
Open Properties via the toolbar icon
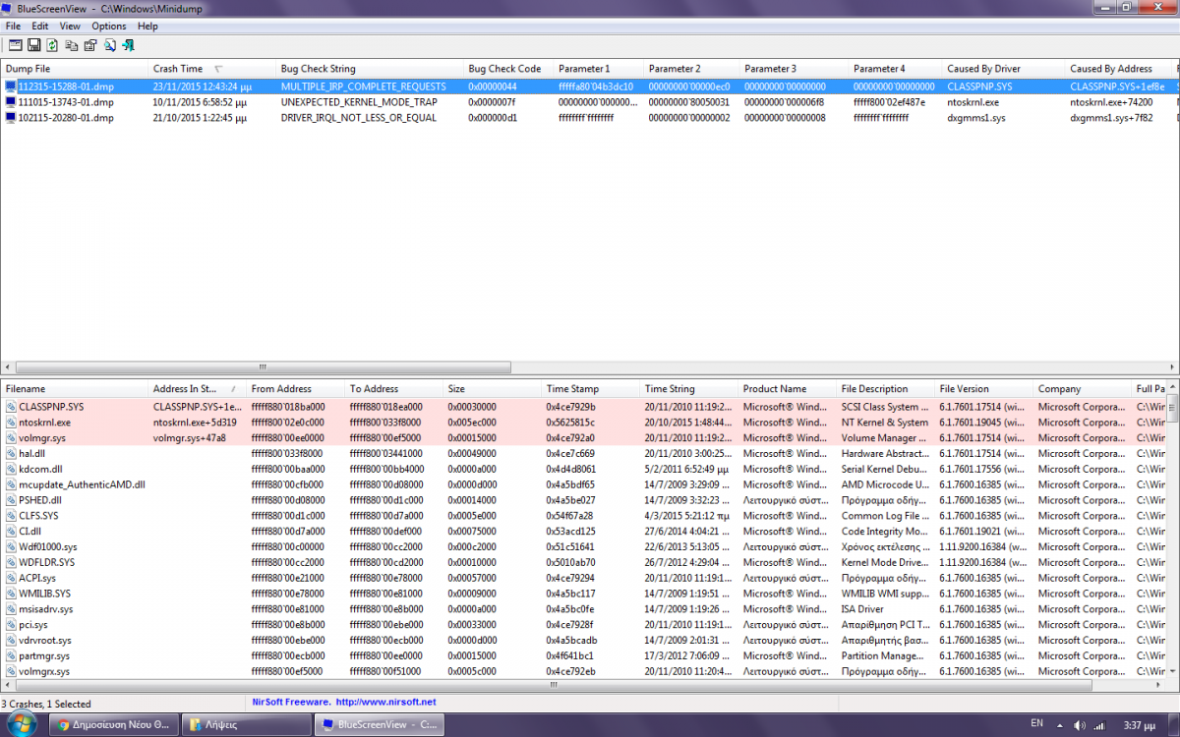click(x=89, y=45)
